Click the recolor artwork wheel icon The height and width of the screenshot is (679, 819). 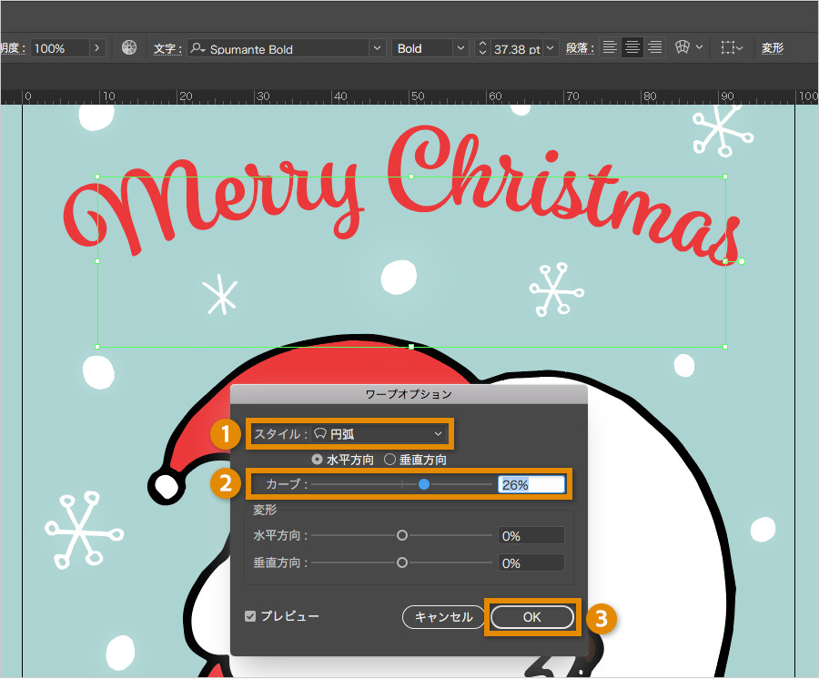(x=129, y=47)
